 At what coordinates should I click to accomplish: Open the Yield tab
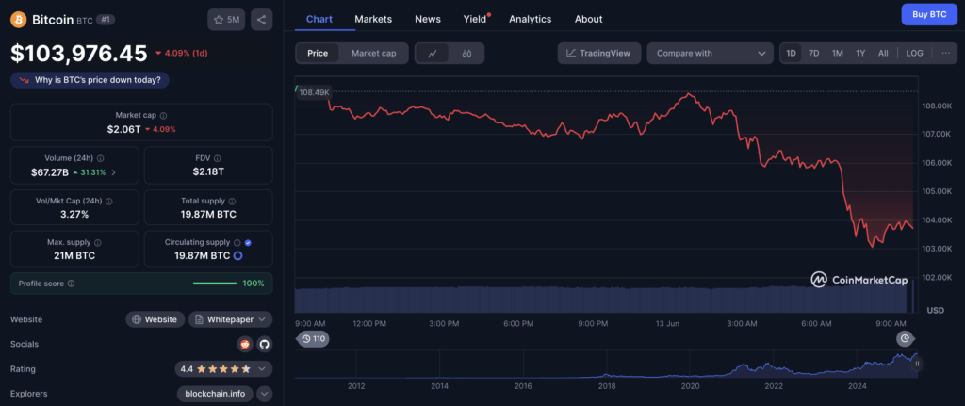tap(475, 19)
